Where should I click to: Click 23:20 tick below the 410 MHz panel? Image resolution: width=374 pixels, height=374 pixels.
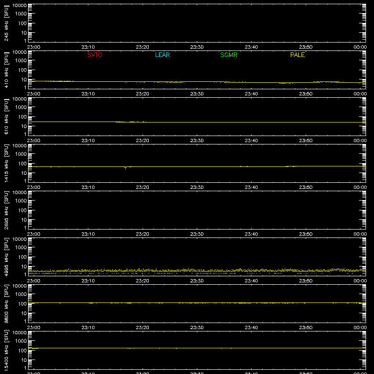pyautogui.click(x=143, y=94)
